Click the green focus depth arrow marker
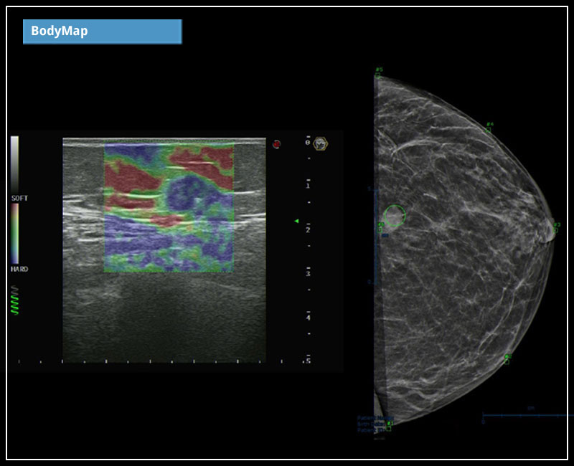This screenshot has height=466, width=574. pos(296,222)
